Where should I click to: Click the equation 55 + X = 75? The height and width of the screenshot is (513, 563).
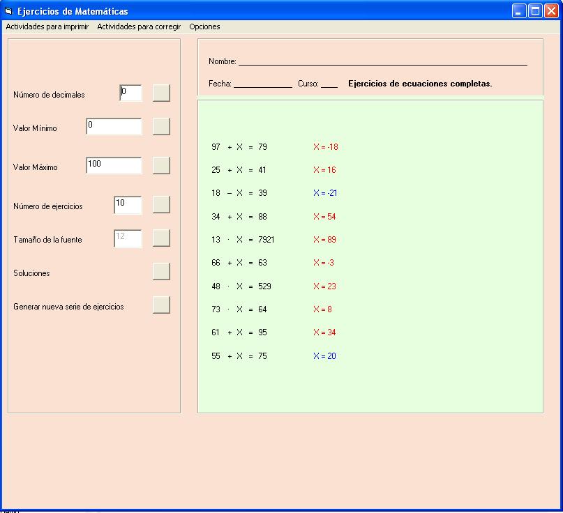coord(239,356)
